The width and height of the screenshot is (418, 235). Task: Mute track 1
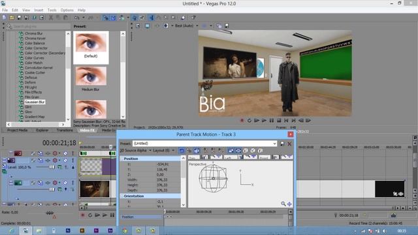click(x=65, y=153)
